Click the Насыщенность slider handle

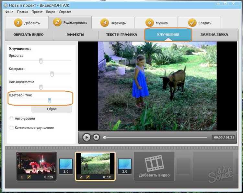[41, 87]
